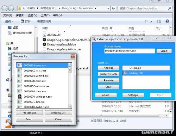
Task: Click the Close button in Process List dialog
Action: click(58, 119)
